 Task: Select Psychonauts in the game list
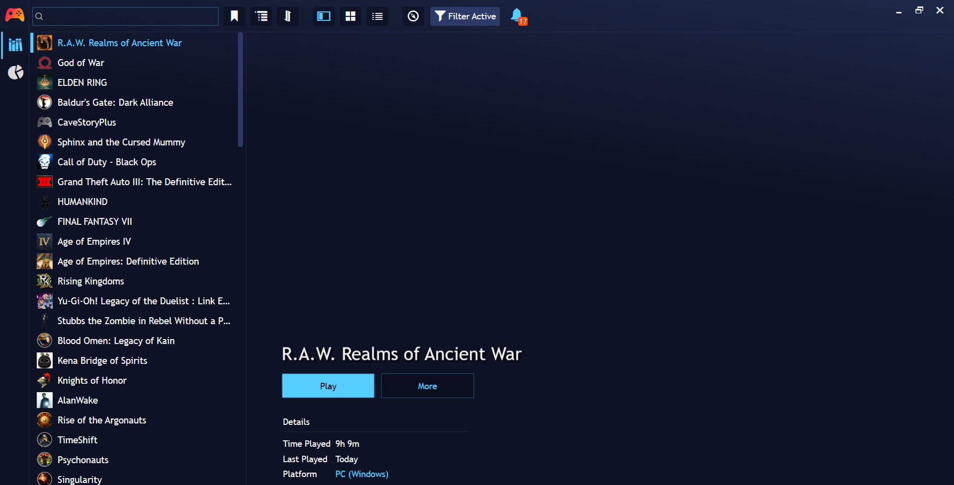coord(134,460)
